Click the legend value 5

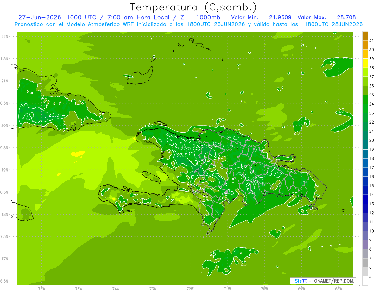[x=370, y=276]
